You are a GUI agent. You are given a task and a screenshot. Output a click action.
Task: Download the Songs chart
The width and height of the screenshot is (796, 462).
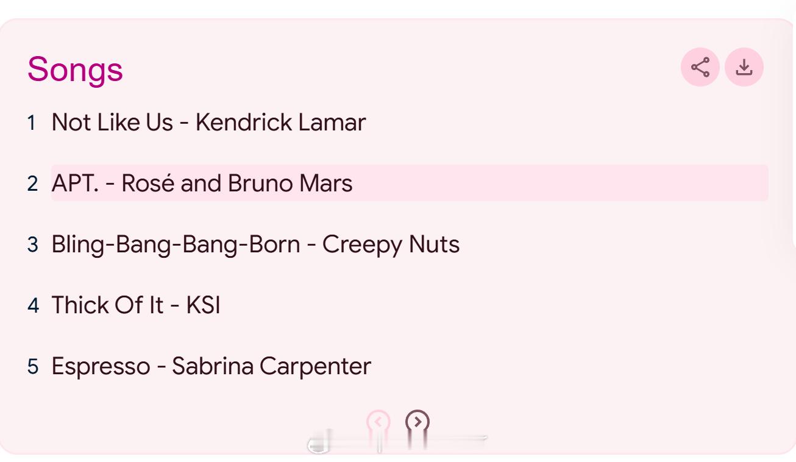pos(744,67)
